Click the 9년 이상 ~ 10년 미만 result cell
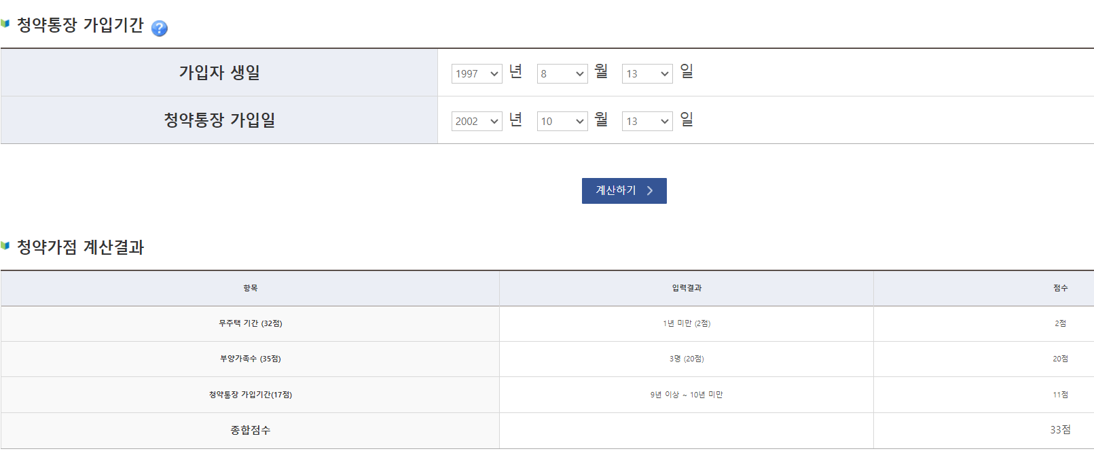 point(686,394)
